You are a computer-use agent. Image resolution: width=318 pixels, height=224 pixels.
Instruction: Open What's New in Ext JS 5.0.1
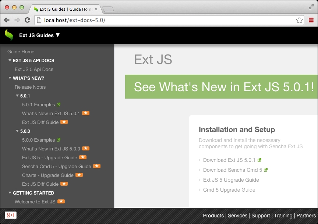point(51,114)
